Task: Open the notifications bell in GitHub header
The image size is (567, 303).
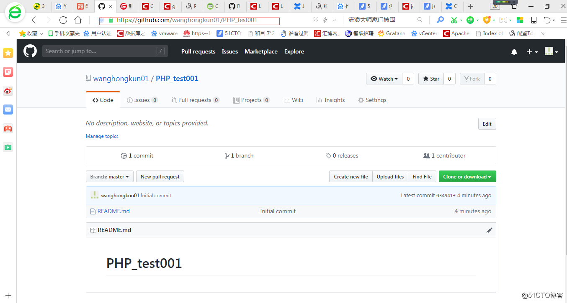Action: point(514,52)
